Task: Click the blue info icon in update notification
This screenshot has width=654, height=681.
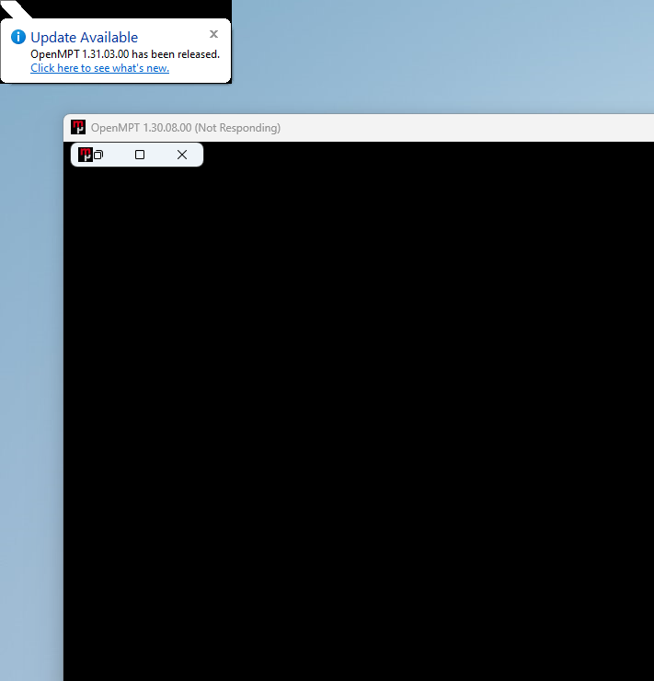Action: 18,38
